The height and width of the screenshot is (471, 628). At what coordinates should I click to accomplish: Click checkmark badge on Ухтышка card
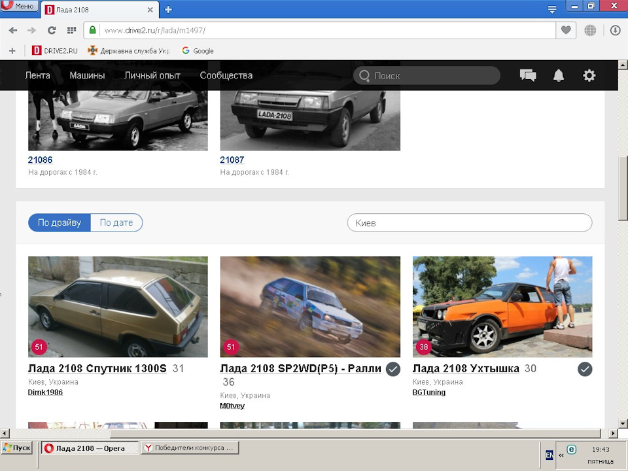point(585,369)
